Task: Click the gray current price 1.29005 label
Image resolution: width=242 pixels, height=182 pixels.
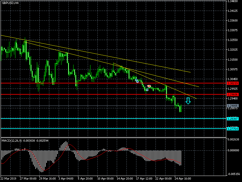Action: (x=233, y=106)
